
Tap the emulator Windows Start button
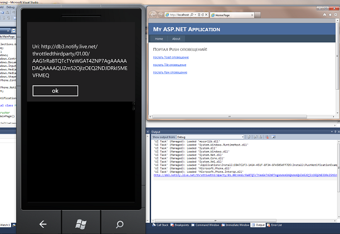pos(81,224)
